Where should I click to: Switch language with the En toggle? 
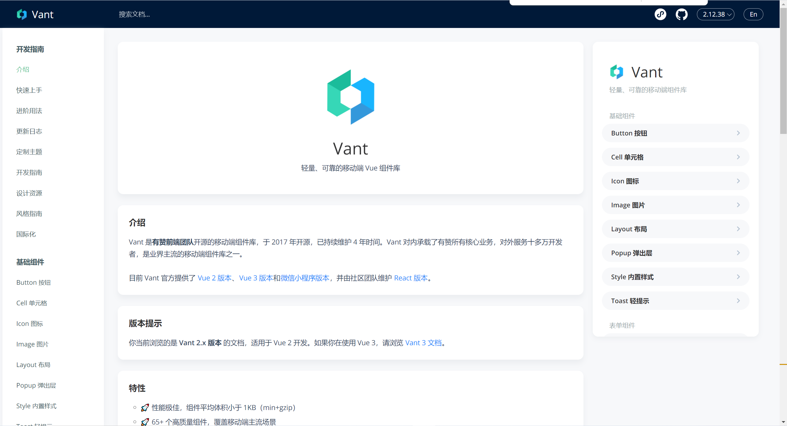tap(753, 14)
